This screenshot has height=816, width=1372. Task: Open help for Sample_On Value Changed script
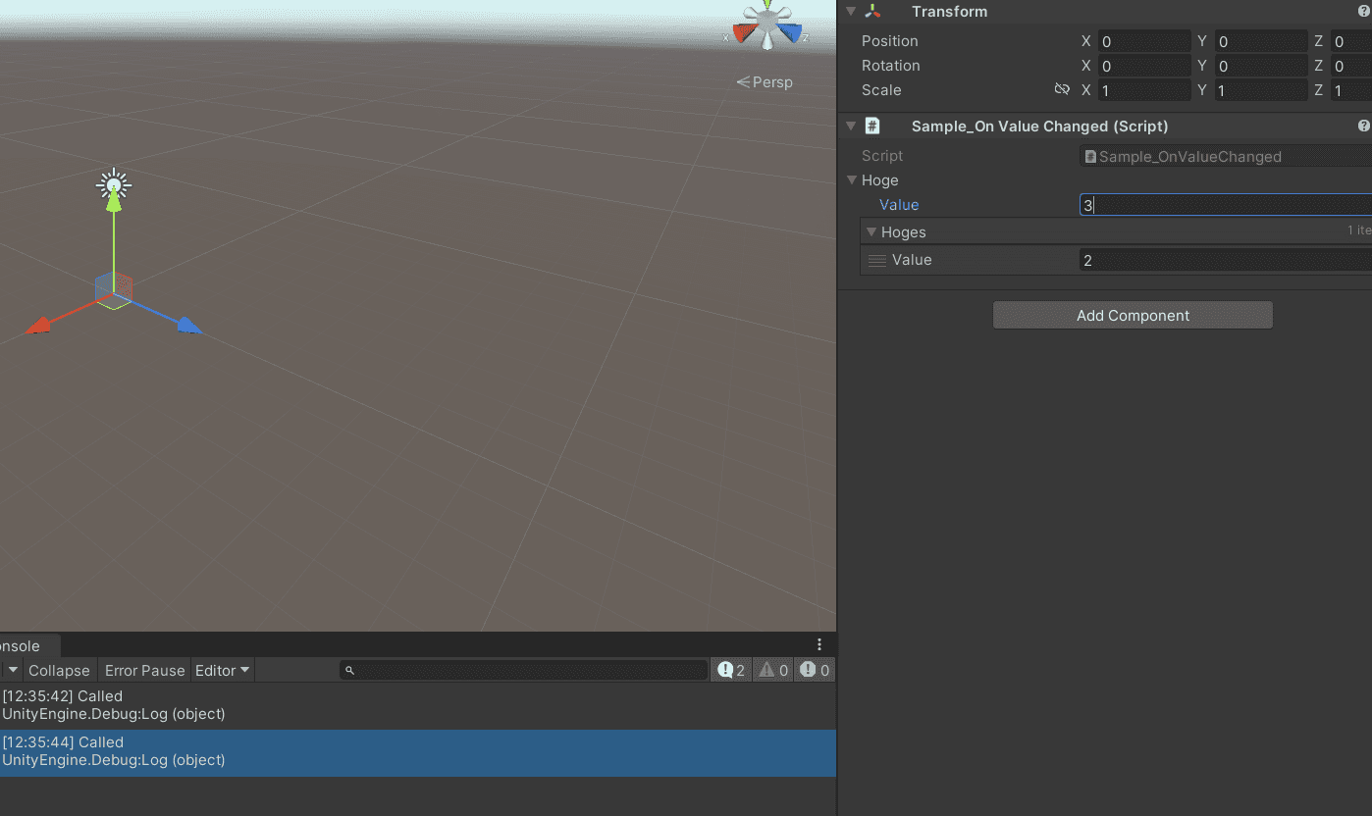pos(1363,127)
